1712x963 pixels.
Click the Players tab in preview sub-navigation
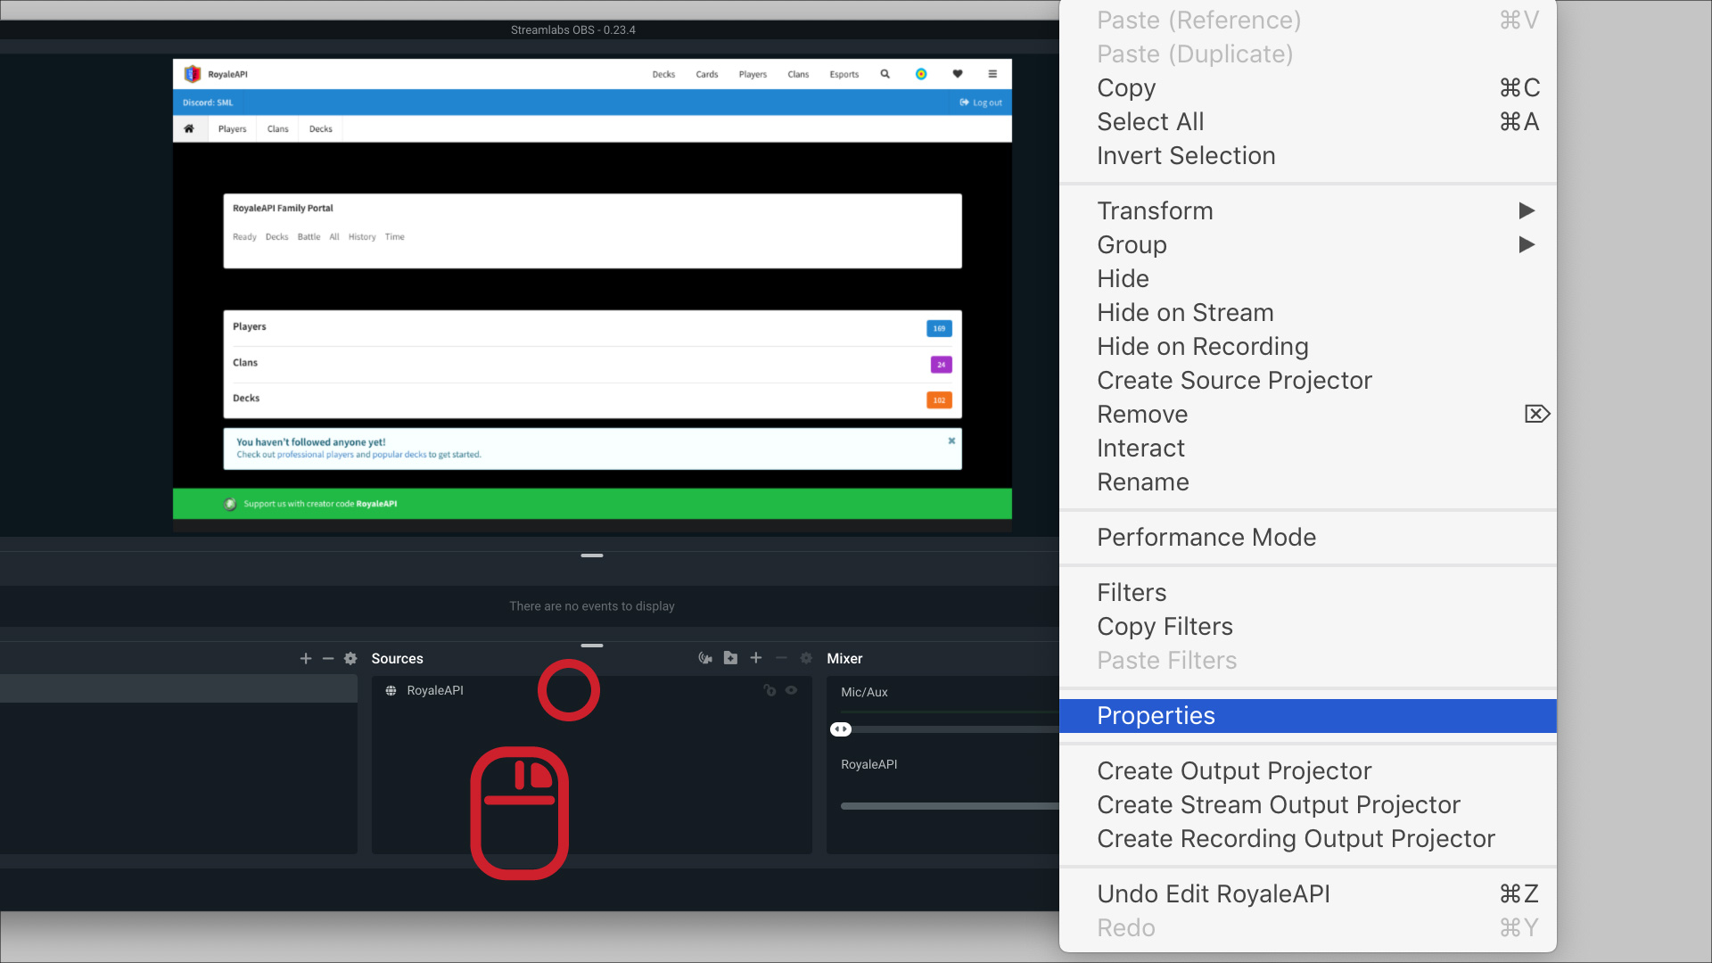(x=232, y=128)
